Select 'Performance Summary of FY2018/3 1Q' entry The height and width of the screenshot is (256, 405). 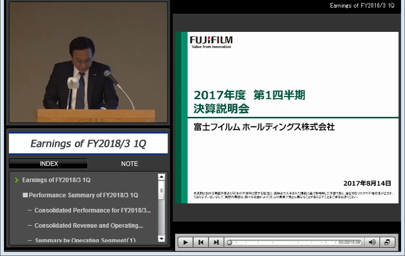point(84,195)
